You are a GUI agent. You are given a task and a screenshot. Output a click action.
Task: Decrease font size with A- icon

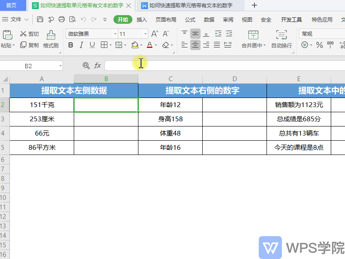166,34
